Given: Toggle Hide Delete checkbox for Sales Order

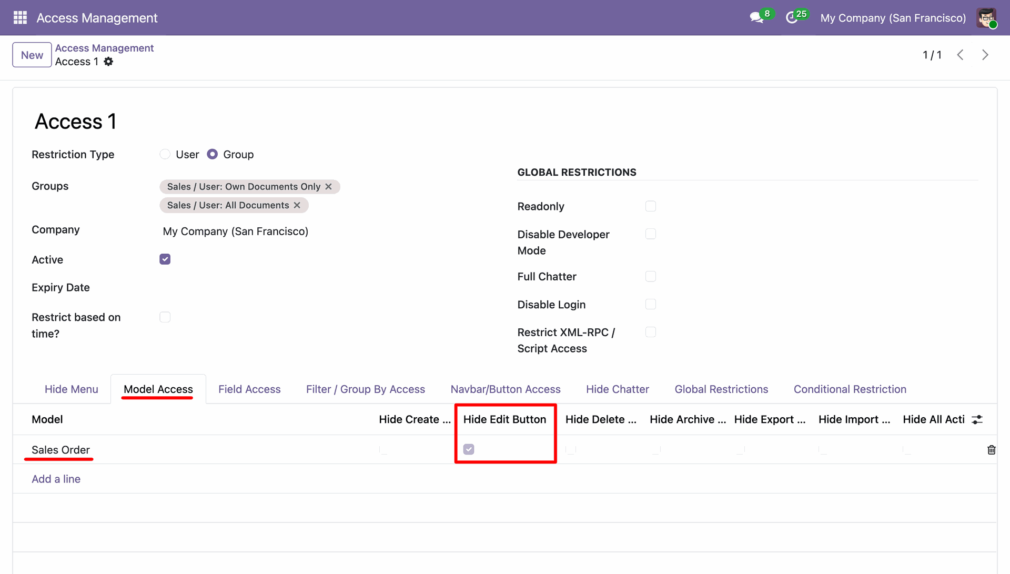Looking at the screenshot, I should pyautogui.click(x=571, y=449).
